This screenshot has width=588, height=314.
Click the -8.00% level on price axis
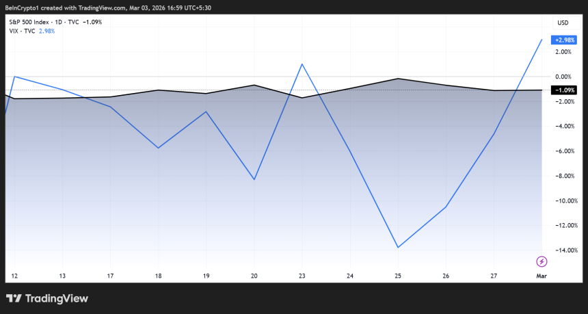[563, 176]
